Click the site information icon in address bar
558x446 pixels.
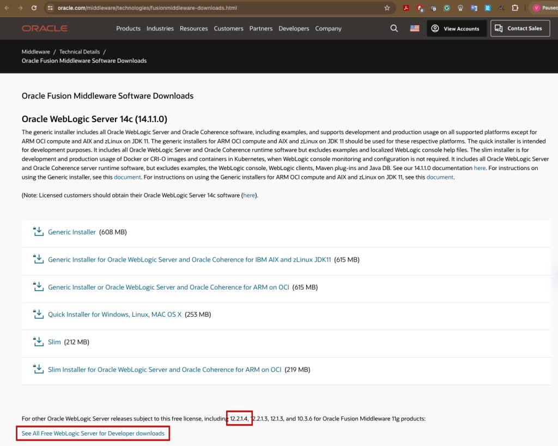50,8
